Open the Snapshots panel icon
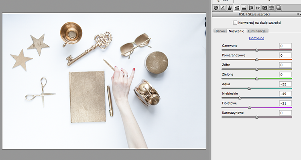The width and height of the screenshot is (301, 160). click(x=279, y=8)
